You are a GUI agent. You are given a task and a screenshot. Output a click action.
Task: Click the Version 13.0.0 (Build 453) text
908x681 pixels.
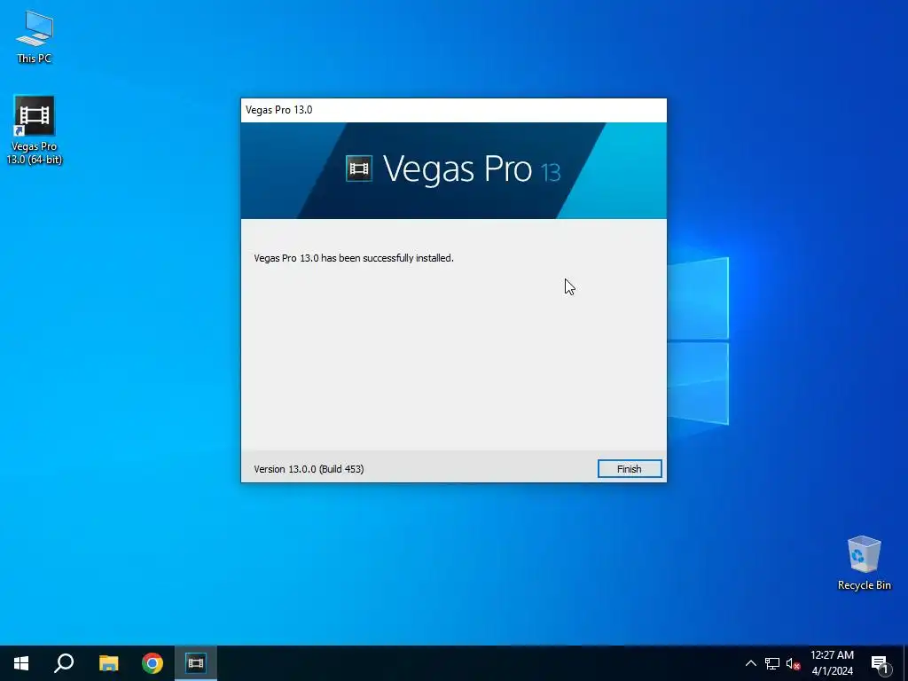pos(309,469)
